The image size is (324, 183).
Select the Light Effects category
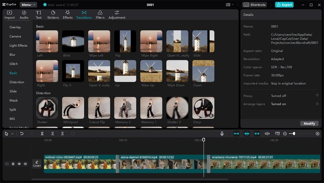tap(18, 46)
